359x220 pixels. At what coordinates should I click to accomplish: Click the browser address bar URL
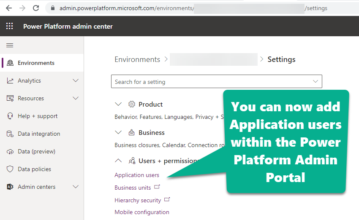193,8
